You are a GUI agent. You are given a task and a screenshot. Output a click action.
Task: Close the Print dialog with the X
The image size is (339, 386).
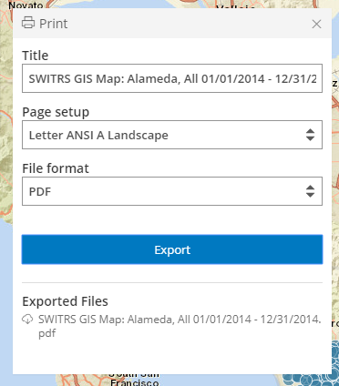[x=316, y=24]
